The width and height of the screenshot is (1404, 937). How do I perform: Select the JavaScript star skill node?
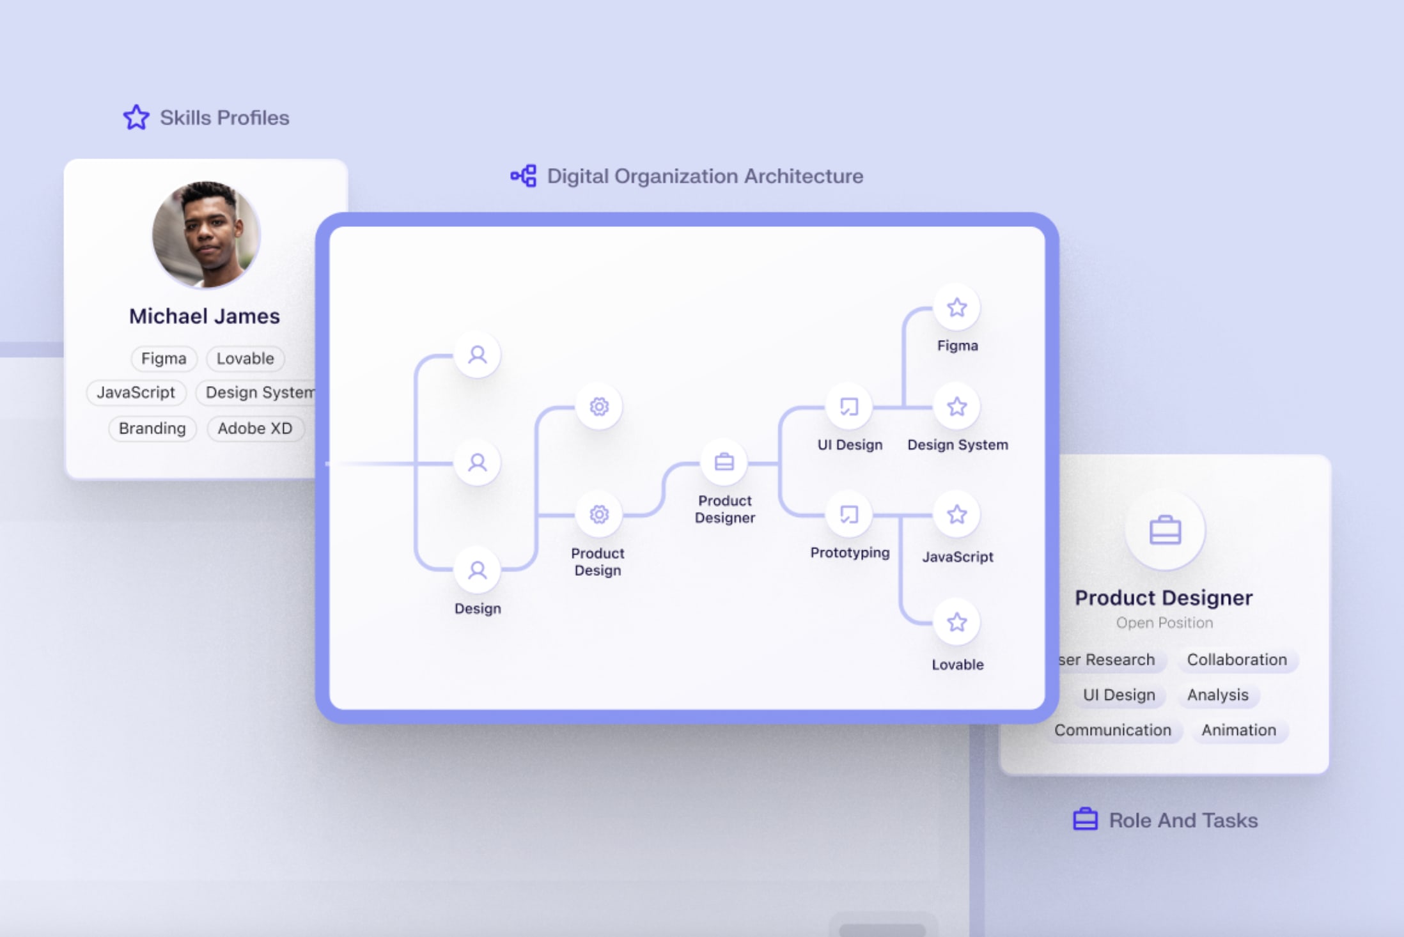coord(957,515)
